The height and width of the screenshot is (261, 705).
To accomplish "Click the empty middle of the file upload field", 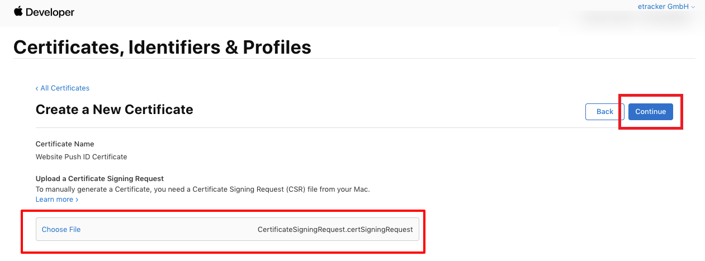I will [x=168, y=229].
